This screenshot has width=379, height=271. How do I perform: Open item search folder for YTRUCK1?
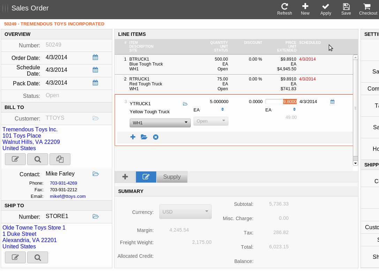tap(185, 104)
